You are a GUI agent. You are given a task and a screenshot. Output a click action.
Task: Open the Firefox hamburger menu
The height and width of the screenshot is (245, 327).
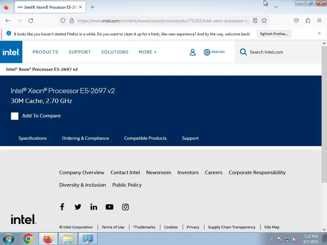click(x=319, y=20)
